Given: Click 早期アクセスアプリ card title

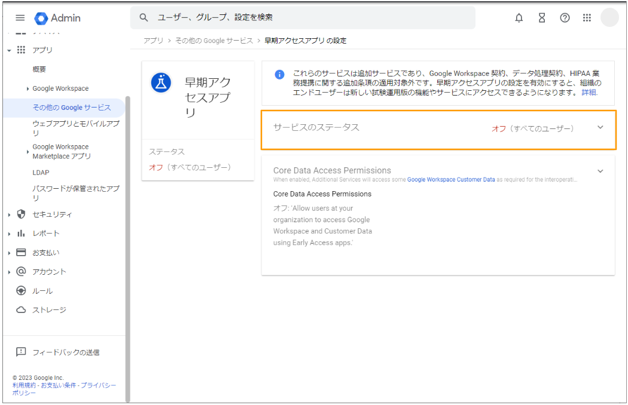Looking at the screenshot, I should point(208,97).
